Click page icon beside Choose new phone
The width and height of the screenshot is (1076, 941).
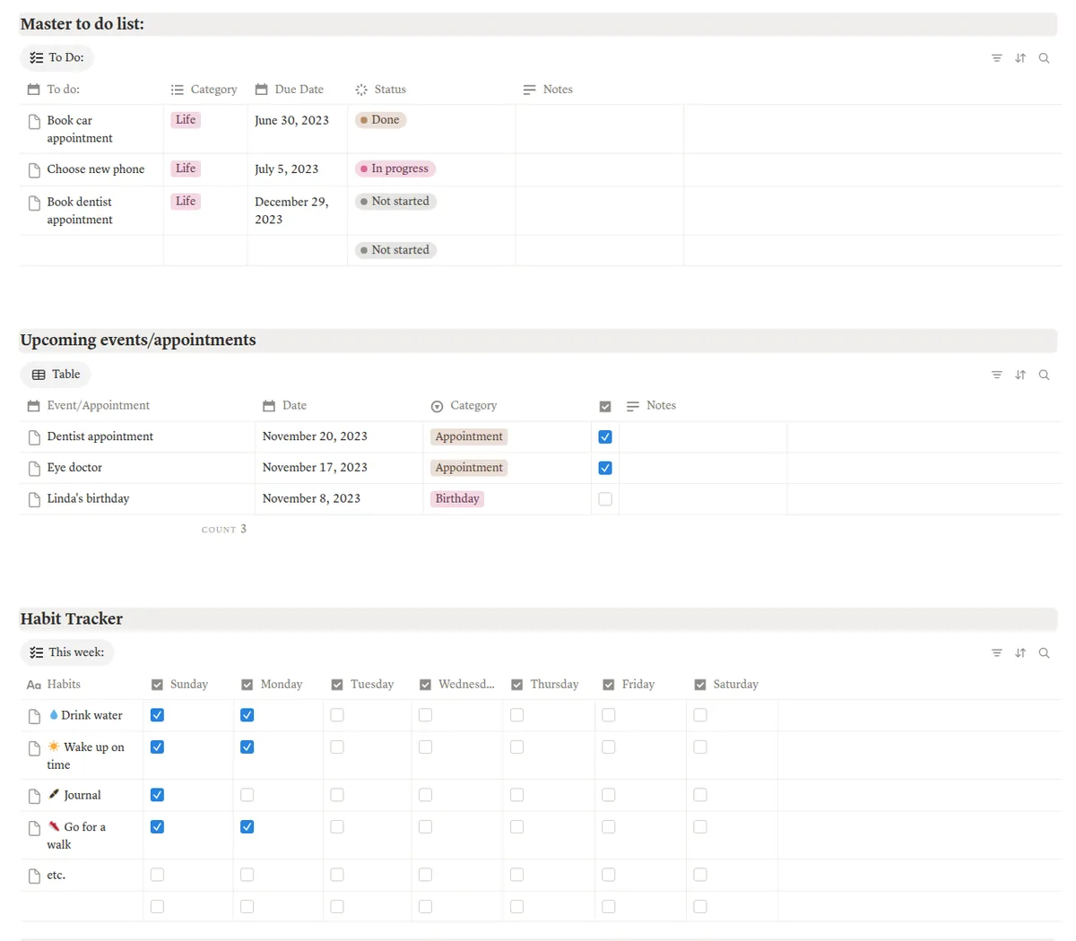pyautogui.click(x=34, y=169)
